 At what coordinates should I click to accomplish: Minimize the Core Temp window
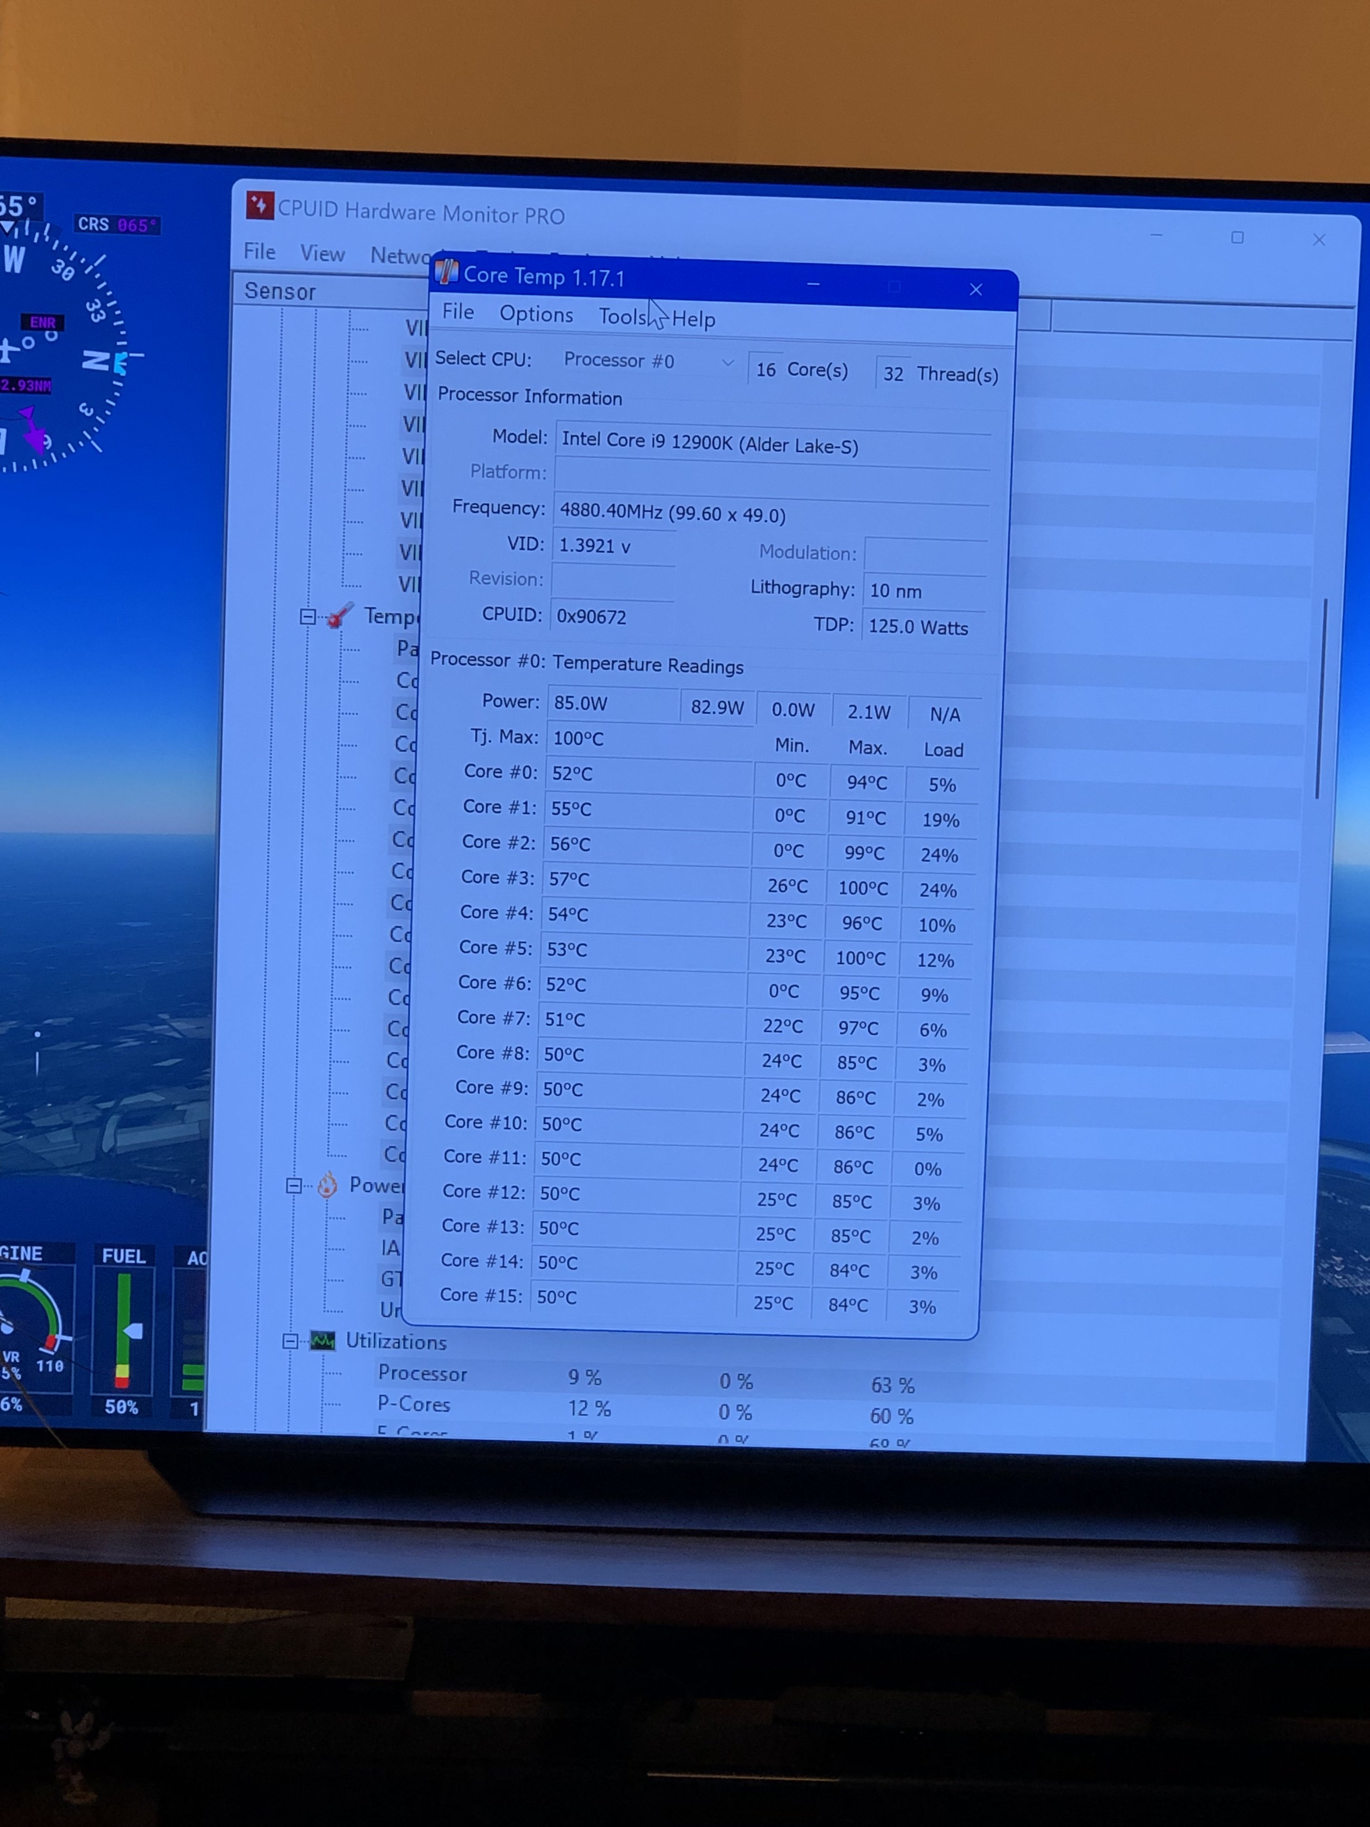click(813, 284)
